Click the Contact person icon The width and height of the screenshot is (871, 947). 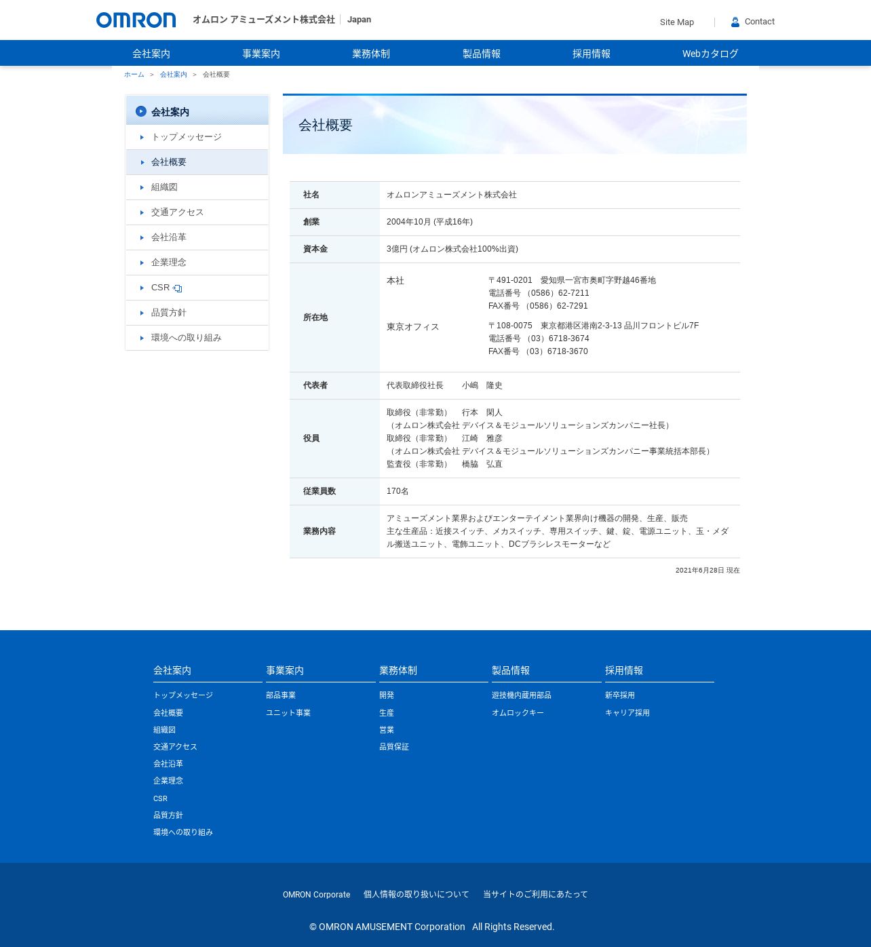coord(735,22)
